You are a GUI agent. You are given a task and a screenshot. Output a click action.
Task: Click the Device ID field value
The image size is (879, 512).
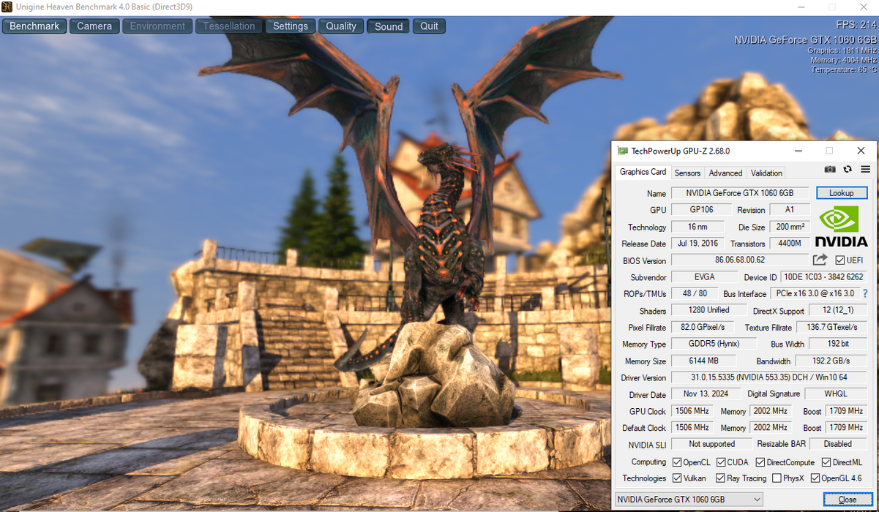(823, 276)
